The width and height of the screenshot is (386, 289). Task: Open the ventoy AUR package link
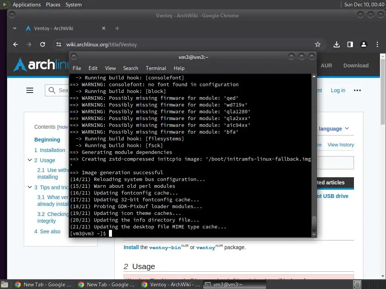pyautogui.click(x=205, y=248)
